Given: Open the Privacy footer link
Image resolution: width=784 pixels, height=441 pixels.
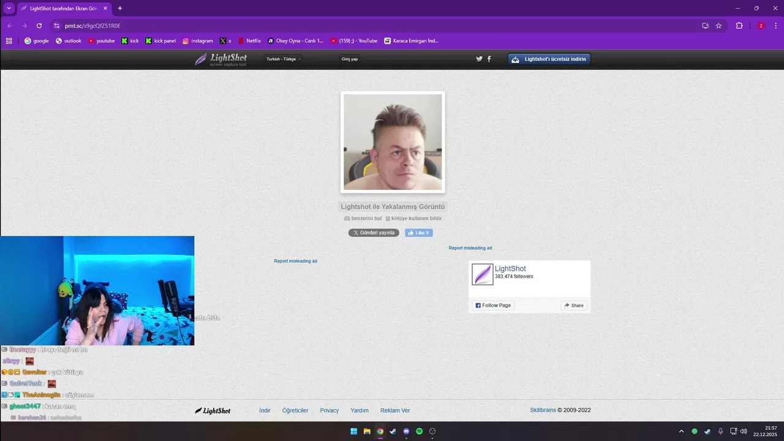Looking at the screenshot, I should coord(329,410).
